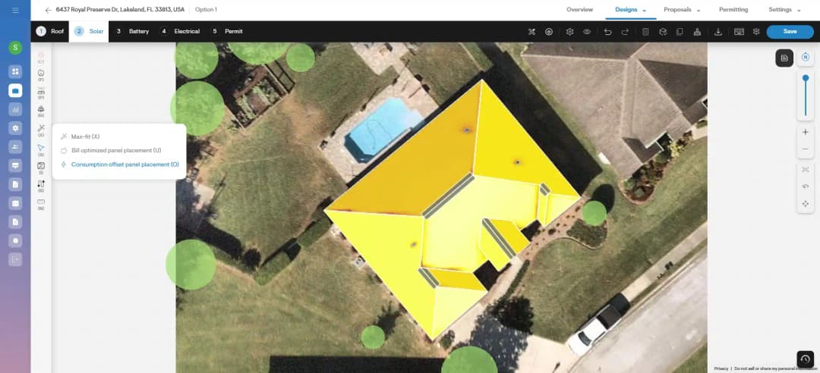Image resolution: width=820 pixels, height=373 pixels.
Task: Click the undo arrow in the top toolbar
Action: click(x=607, y=32)
